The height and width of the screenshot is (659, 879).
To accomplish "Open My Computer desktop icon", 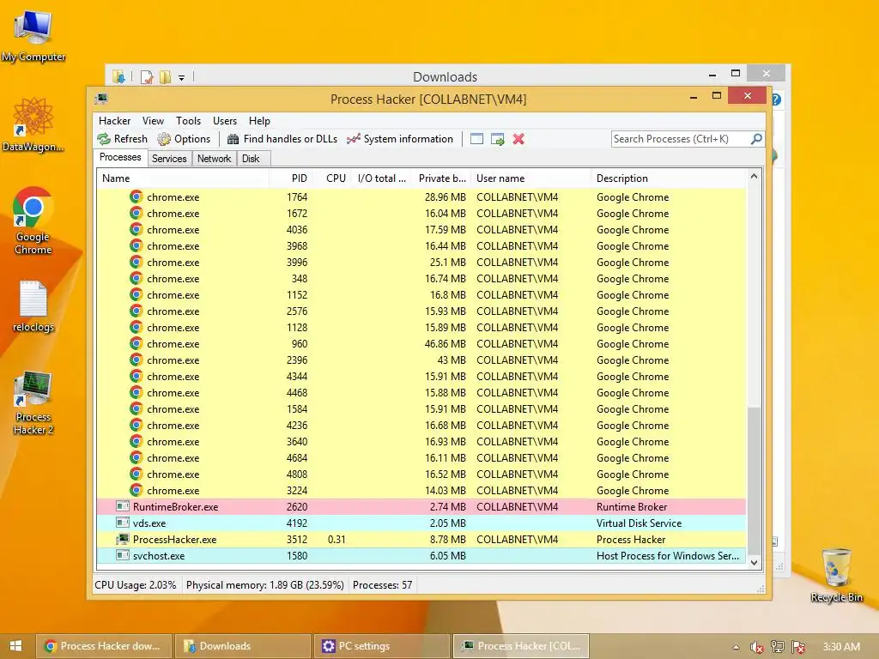I will click(33, 34).
